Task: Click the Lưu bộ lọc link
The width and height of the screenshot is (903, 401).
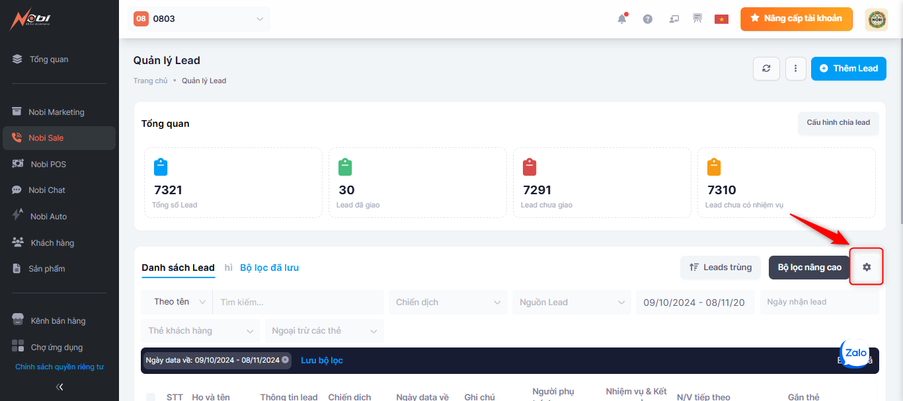Action: pyautogui.click(x=322, y=361)
